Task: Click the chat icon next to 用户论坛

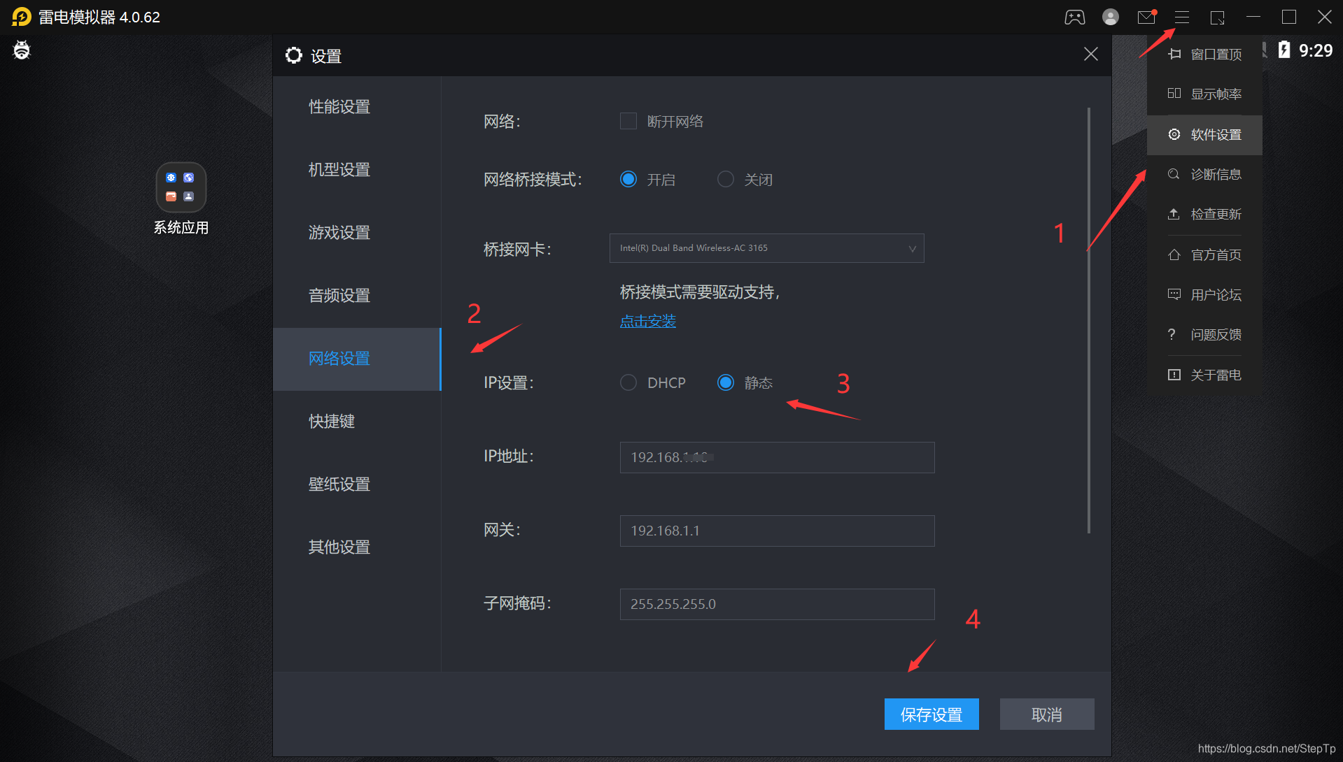Action: (1174, 294)
